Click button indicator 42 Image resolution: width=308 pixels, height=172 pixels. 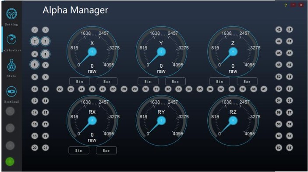pos(279,30)
